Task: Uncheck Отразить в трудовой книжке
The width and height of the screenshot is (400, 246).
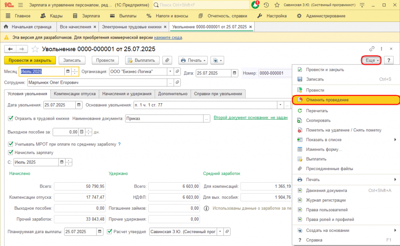Action: (x=11, y=118)
